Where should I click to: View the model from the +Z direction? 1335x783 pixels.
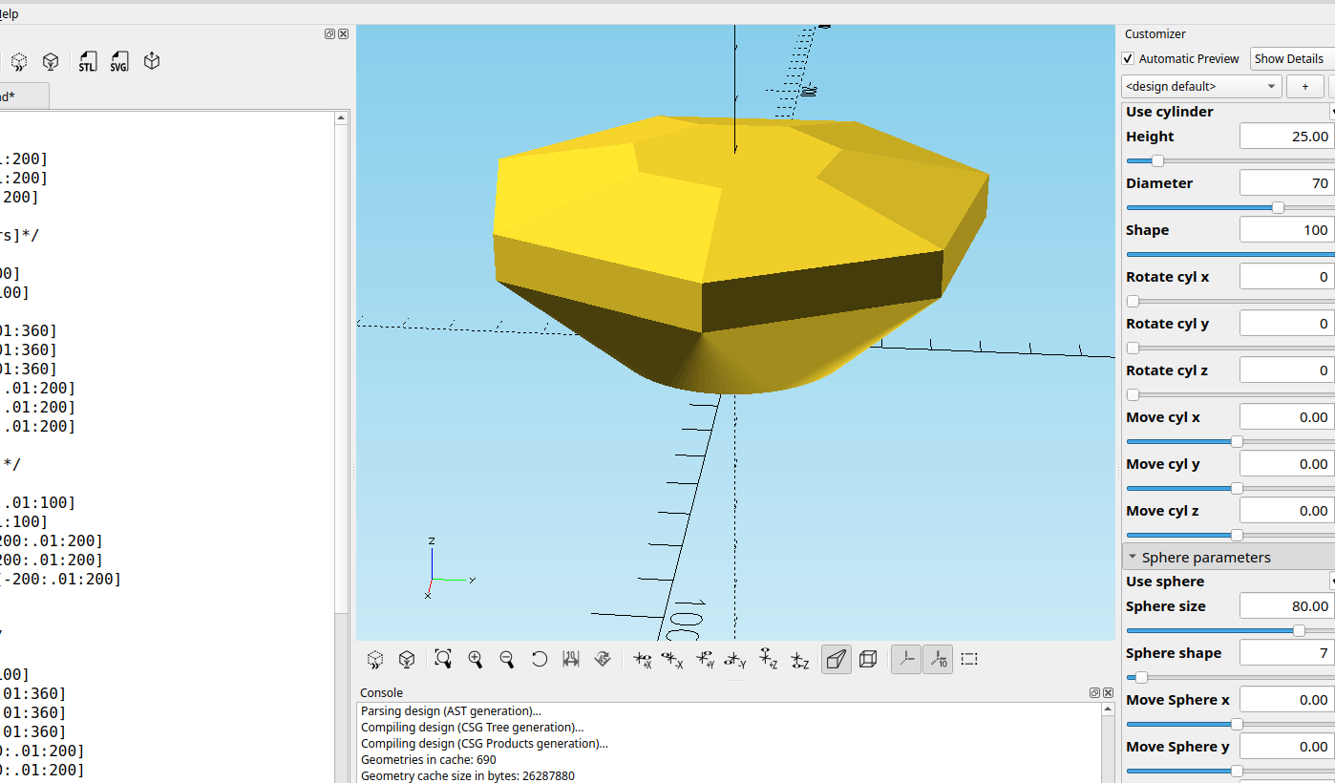(x=768, y=659)
